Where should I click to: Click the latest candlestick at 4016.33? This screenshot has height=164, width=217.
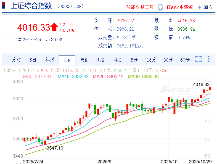[x=210, y=89]
